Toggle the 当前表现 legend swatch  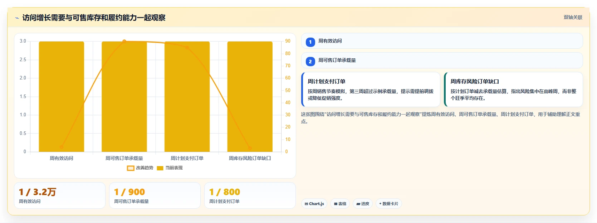click(x=160, y=168)
